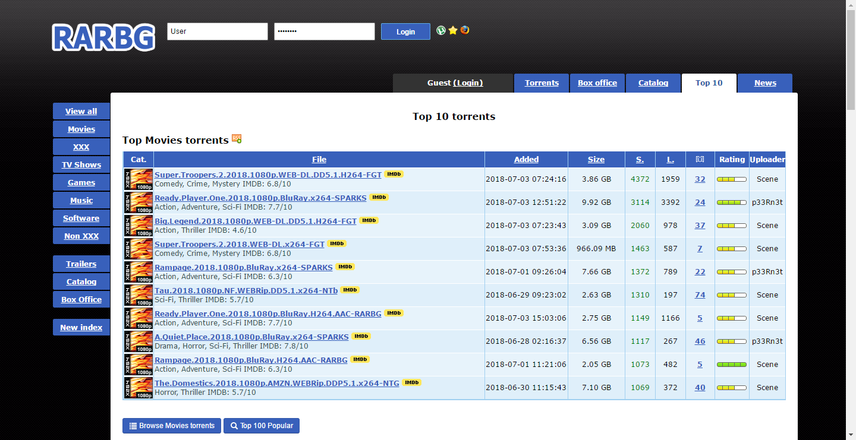The image size is (856, 440).
Task: Click the blue Login button
Action: (405, 31)
